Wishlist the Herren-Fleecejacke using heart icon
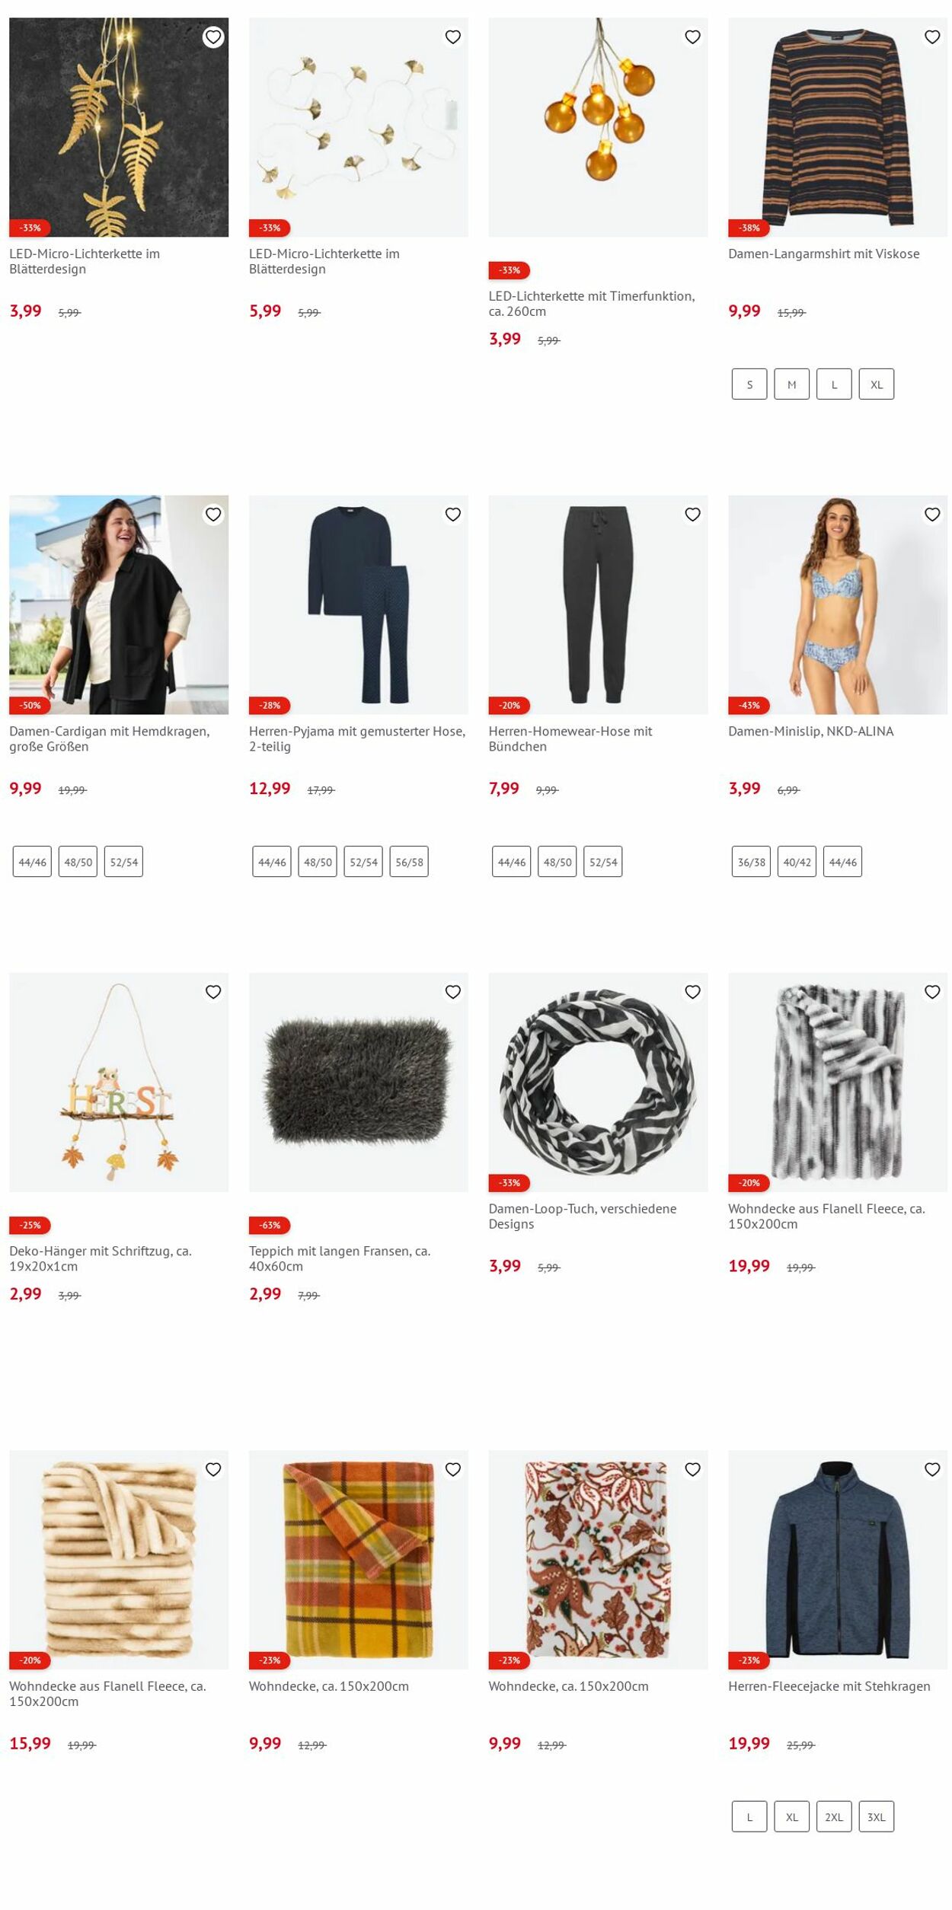This screenshot has height=1910, width=952. click(x=931, y=1469)
